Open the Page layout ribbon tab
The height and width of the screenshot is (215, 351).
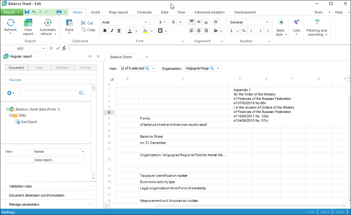[x=118, y=12]
